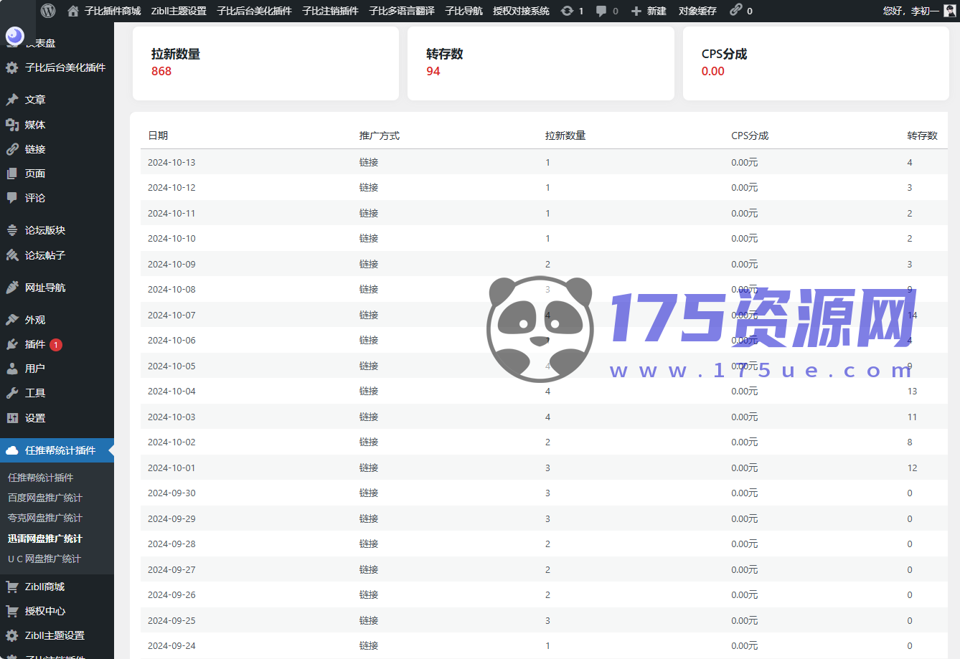Click the icon for 论坛帖子
Image resolution: width=960 pixels, height=659 pixels.
point(12,255)
